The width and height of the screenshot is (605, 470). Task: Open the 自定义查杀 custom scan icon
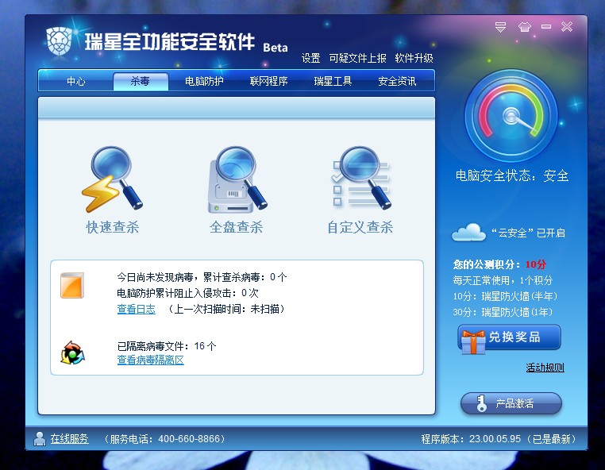pyautogui.click(x=360, y=179)
